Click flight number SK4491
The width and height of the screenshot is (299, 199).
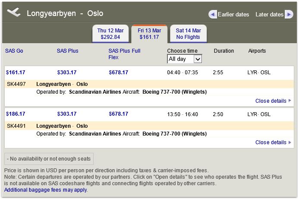click(x=16, y=126)
